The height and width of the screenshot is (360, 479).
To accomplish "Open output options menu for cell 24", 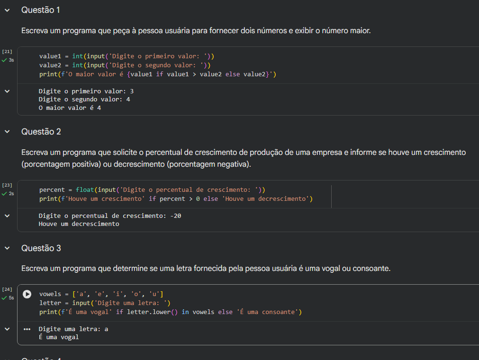I will point(27,329).
